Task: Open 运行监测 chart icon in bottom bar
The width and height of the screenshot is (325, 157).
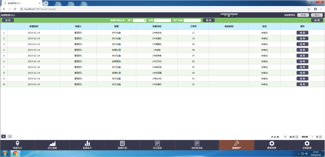Action: click(52, 143)
